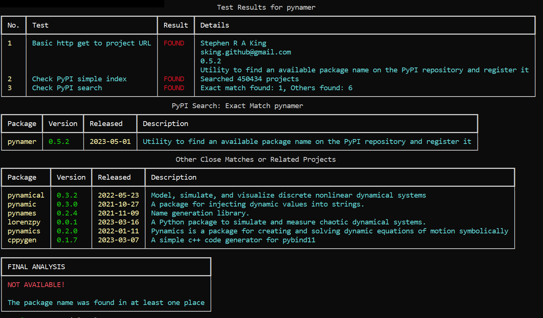Click the 'Released' header in exact match table
The height and width of the screenshot is (318, 543).
(106, 124)
